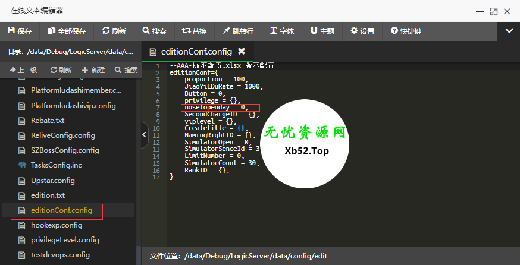Open the 跳转行 go-to-line tool
Viewport: 520px width, 265px height.
238,31
